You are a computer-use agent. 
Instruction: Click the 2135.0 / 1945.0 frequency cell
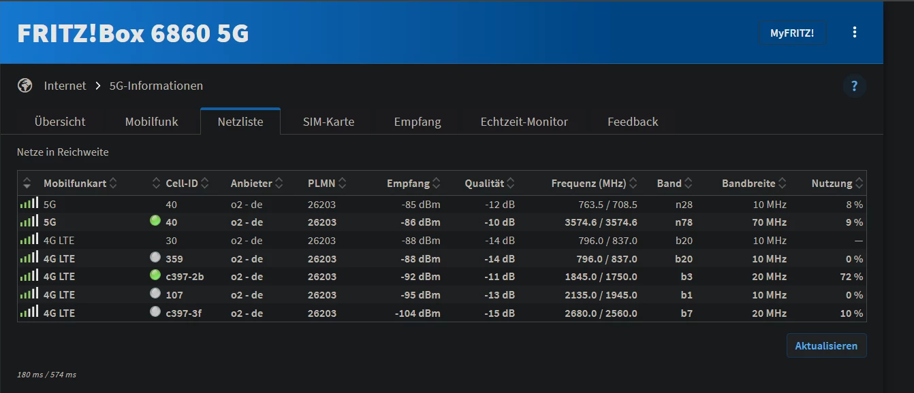tap(601, 294)
